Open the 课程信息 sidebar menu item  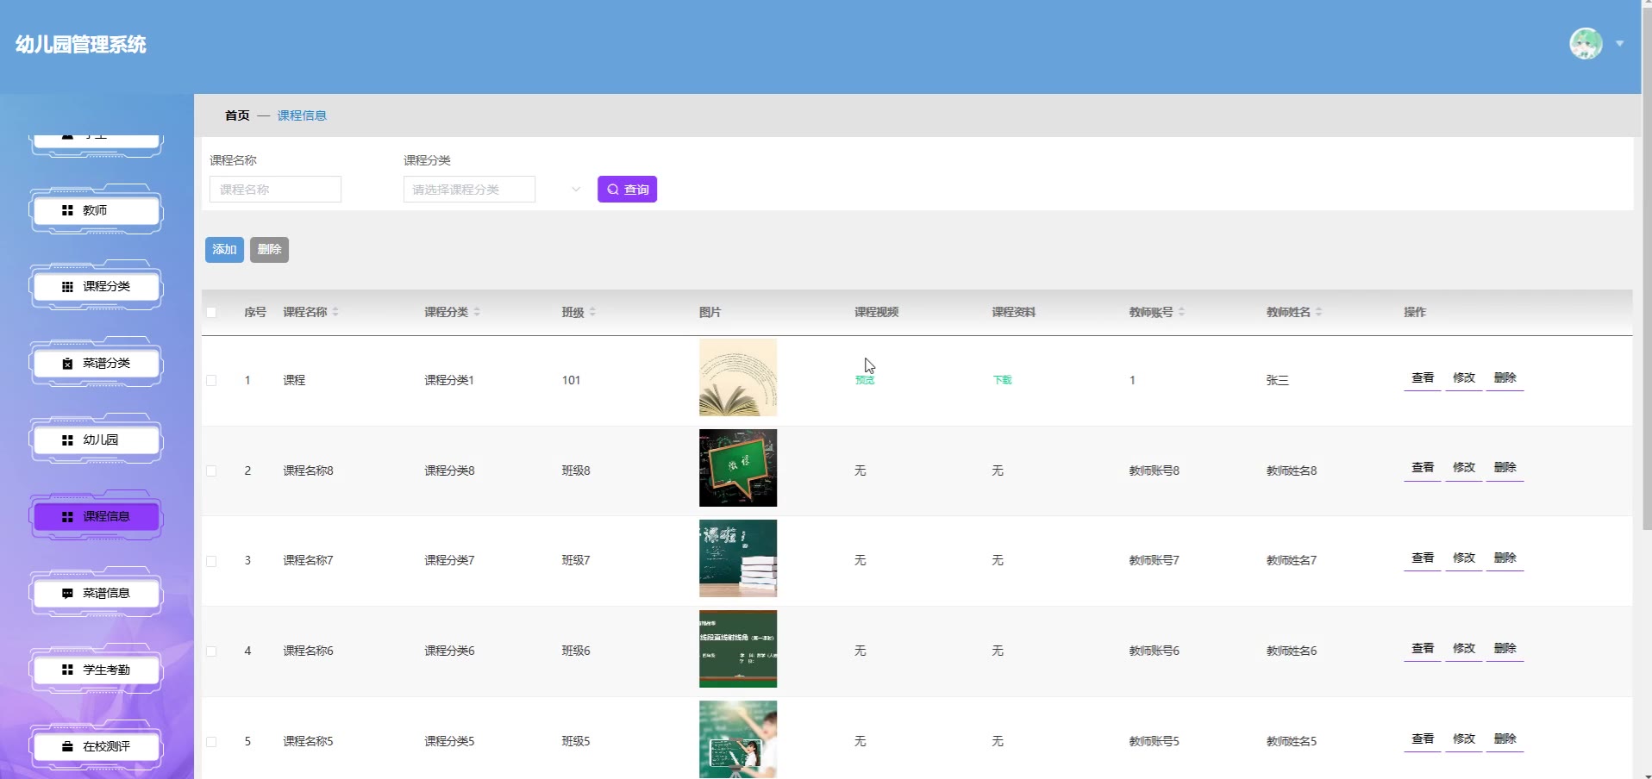97,517
